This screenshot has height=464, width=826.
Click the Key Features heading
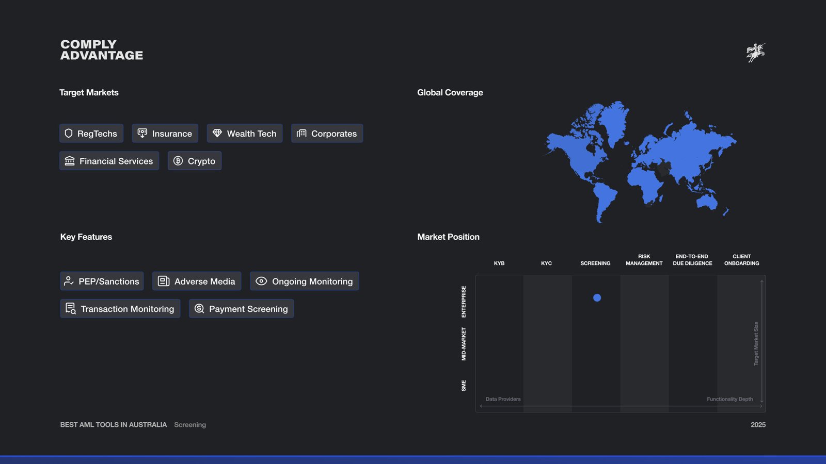tap(86, 237)
